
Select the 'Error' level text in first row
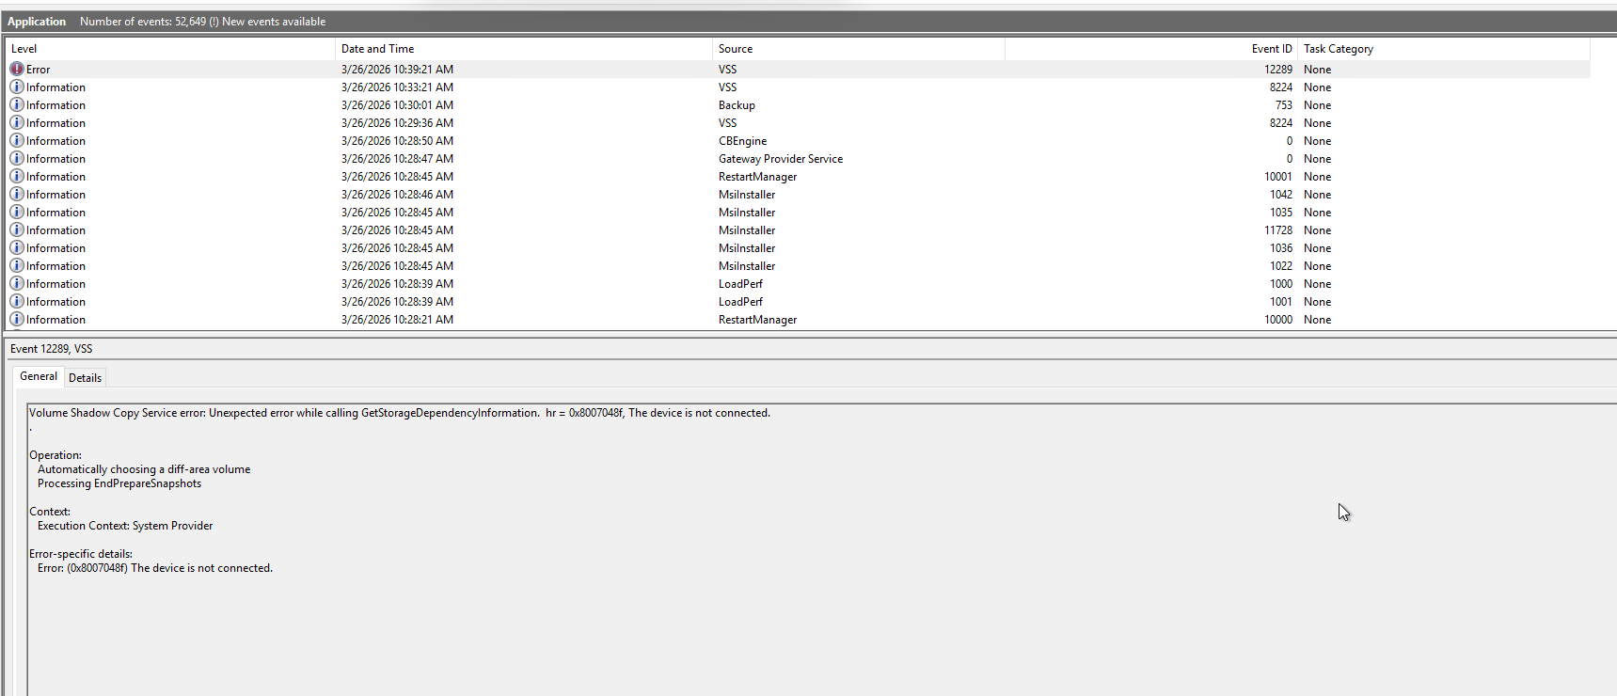click(39, 70)
